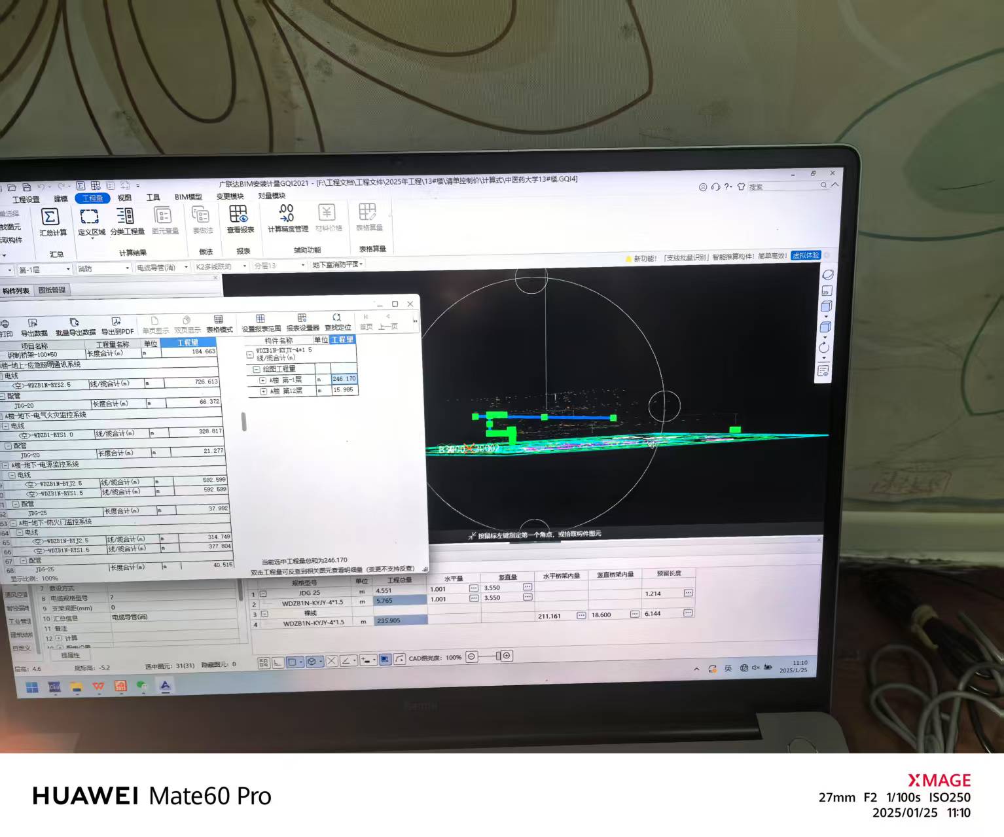Click the 材料价格 ribbon icon
Screen dimensions: 1004x837
tap(328, 217)
